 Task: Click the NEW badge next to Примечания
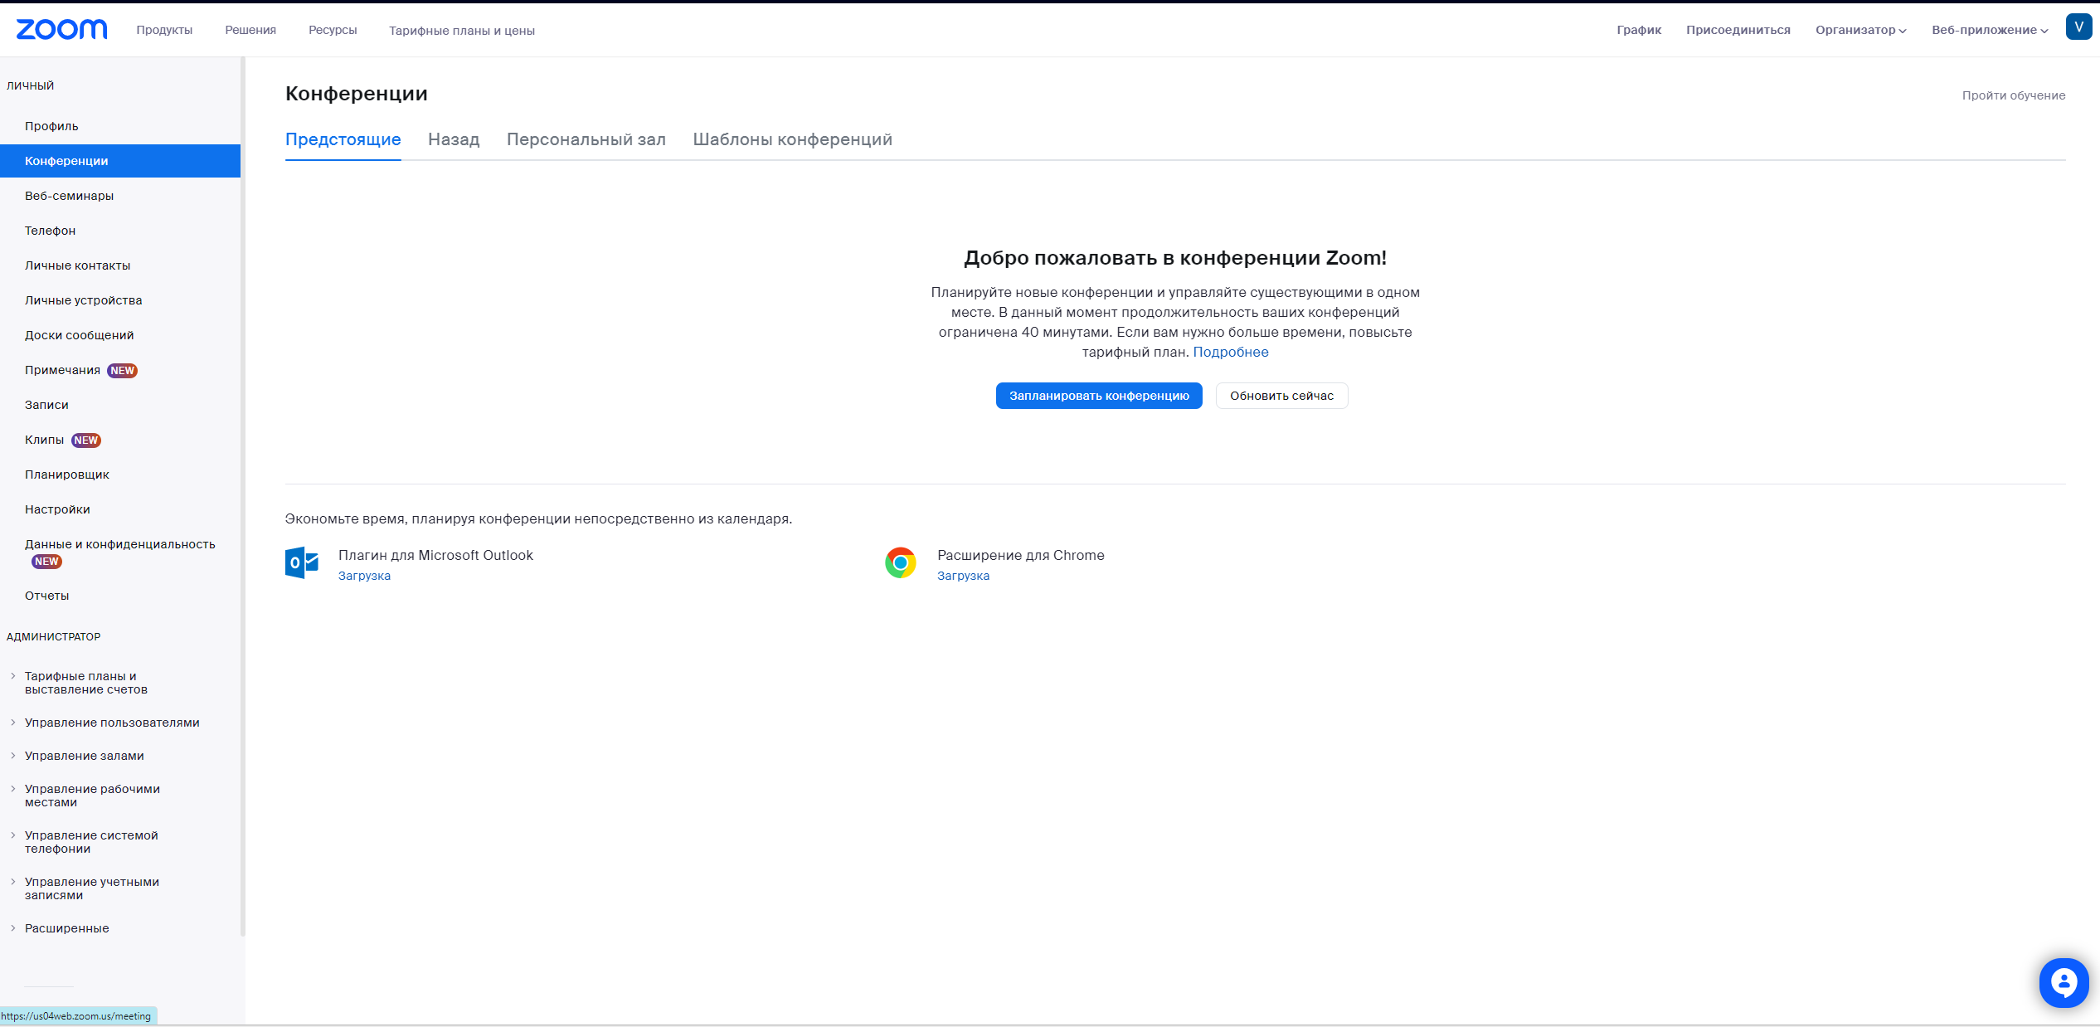tap(123, 371)
